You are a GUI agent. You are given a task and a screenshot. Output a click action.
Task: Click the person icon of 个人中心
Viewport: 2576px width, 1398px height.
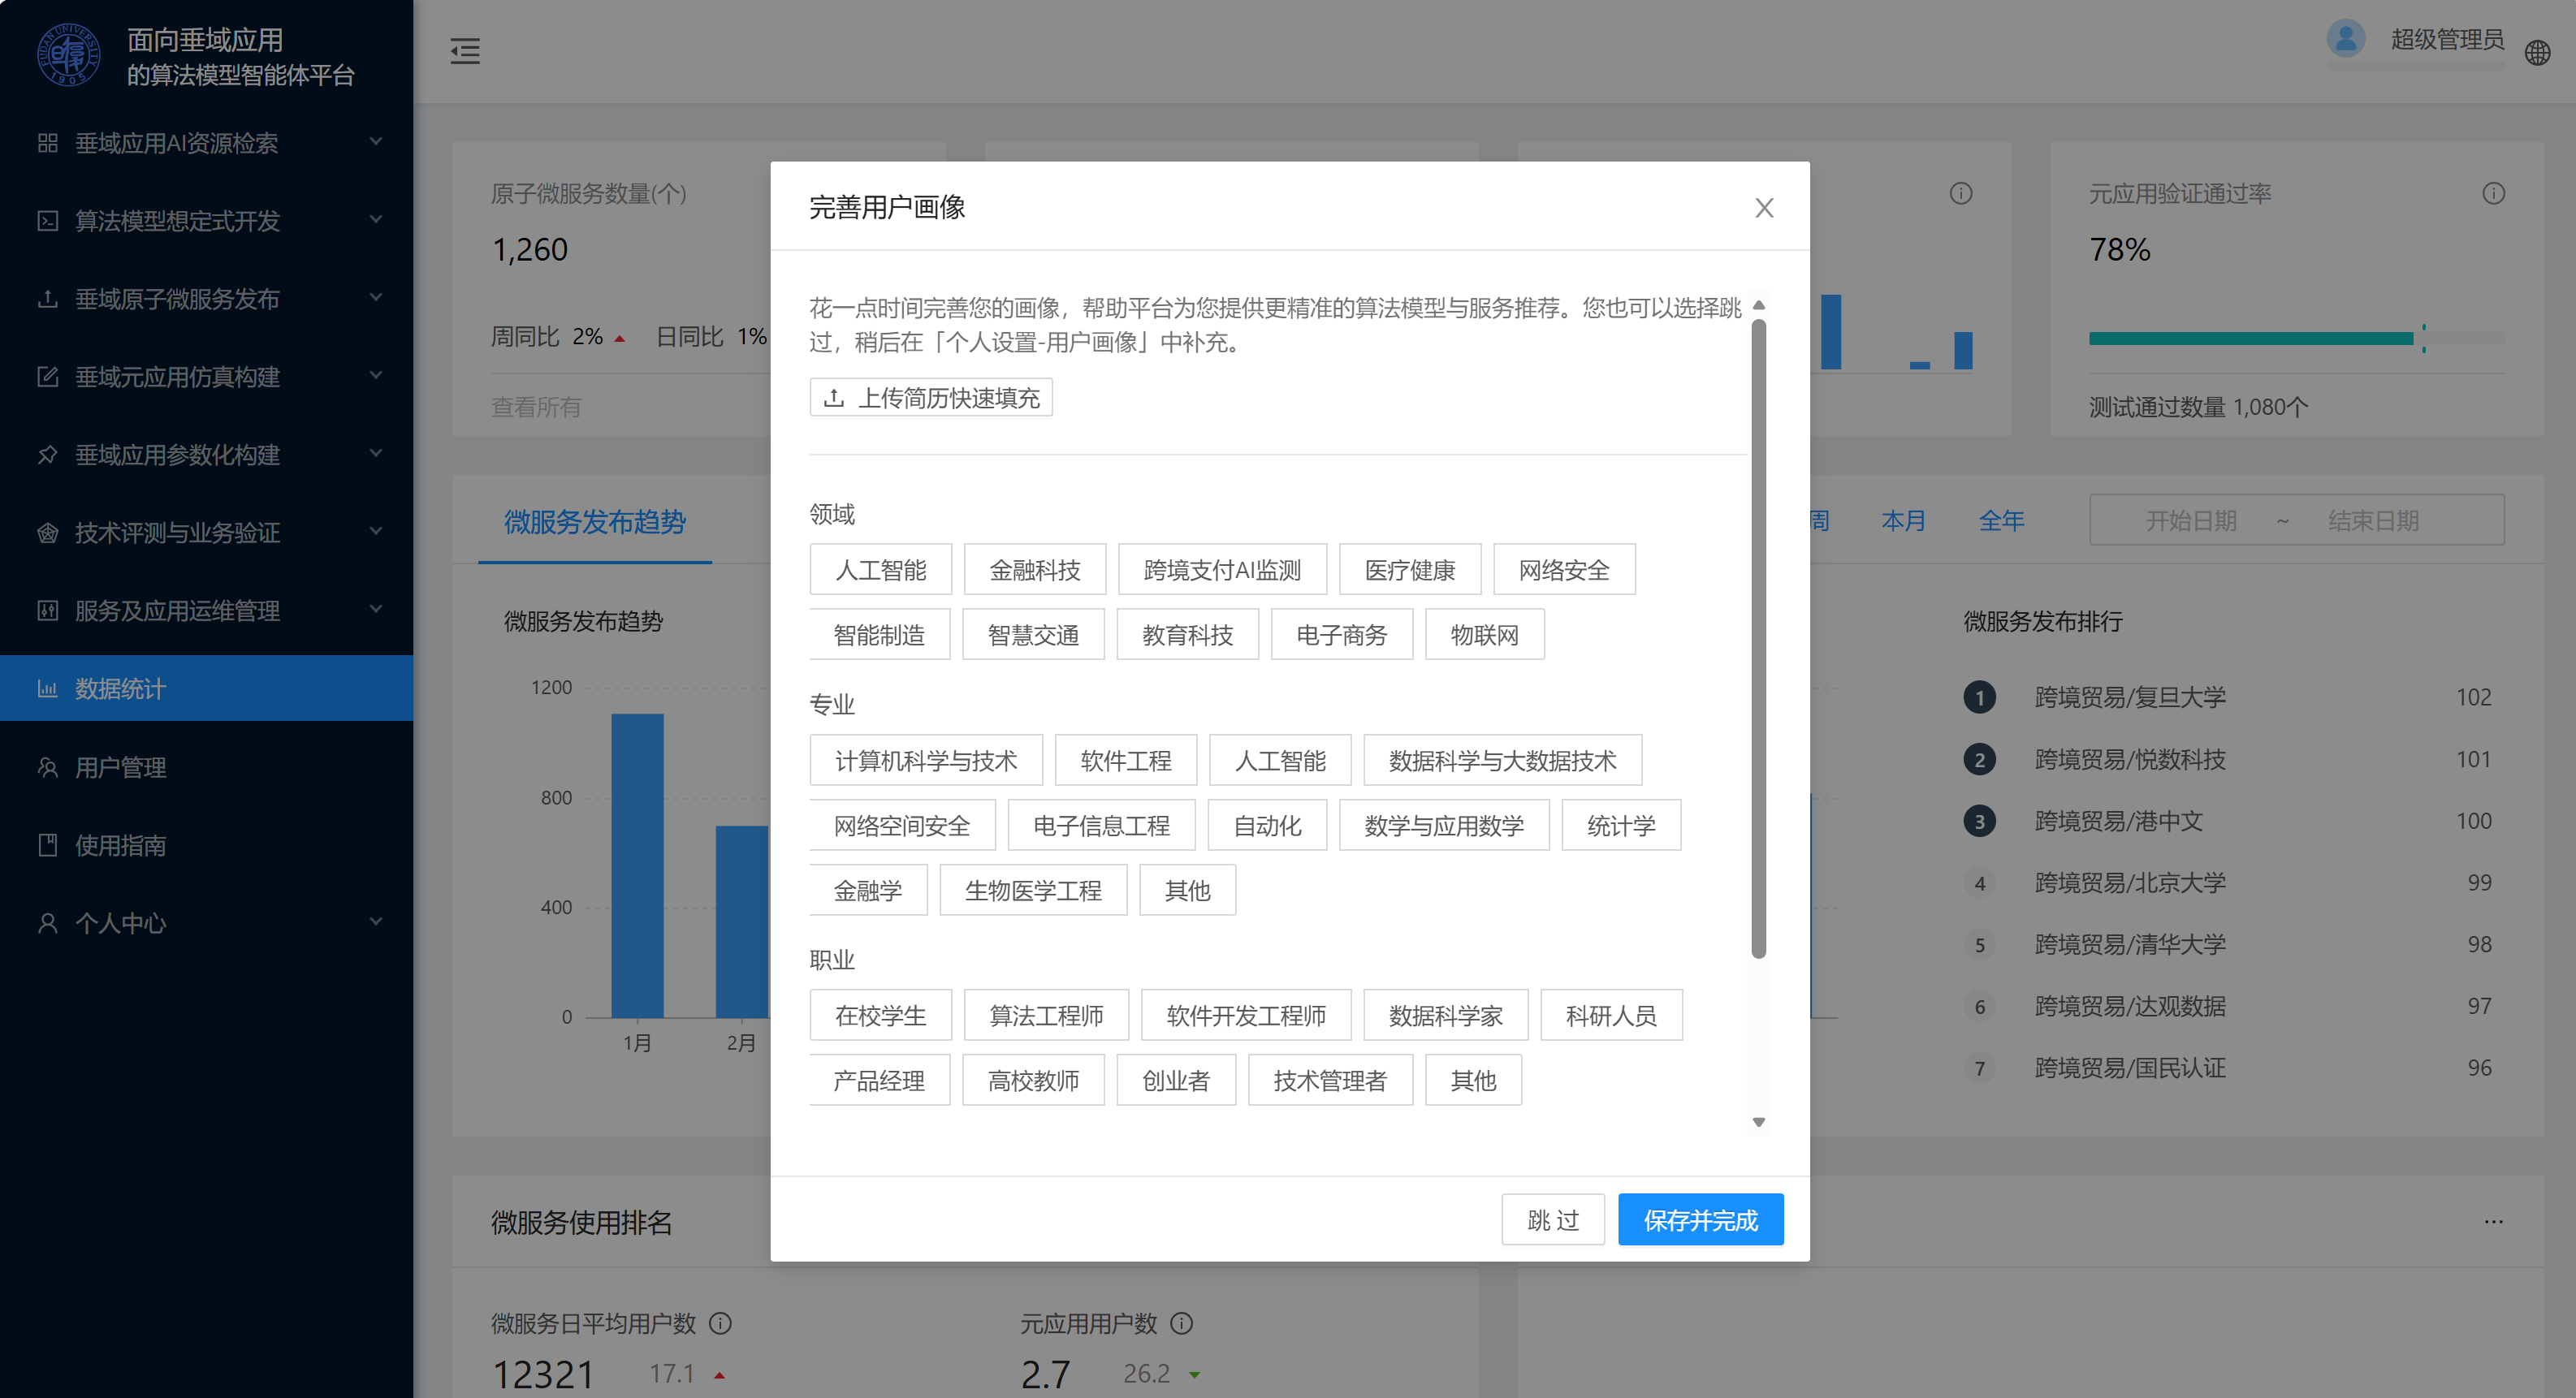(47, 923)
